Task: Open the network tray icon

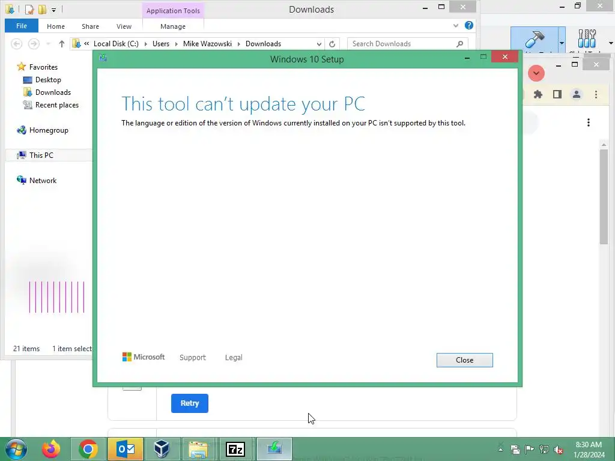Action: [x=544, y=450]
